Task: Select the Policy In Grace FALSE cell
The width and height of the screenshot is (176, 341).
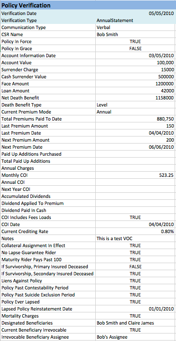Action: click(135, 48)
